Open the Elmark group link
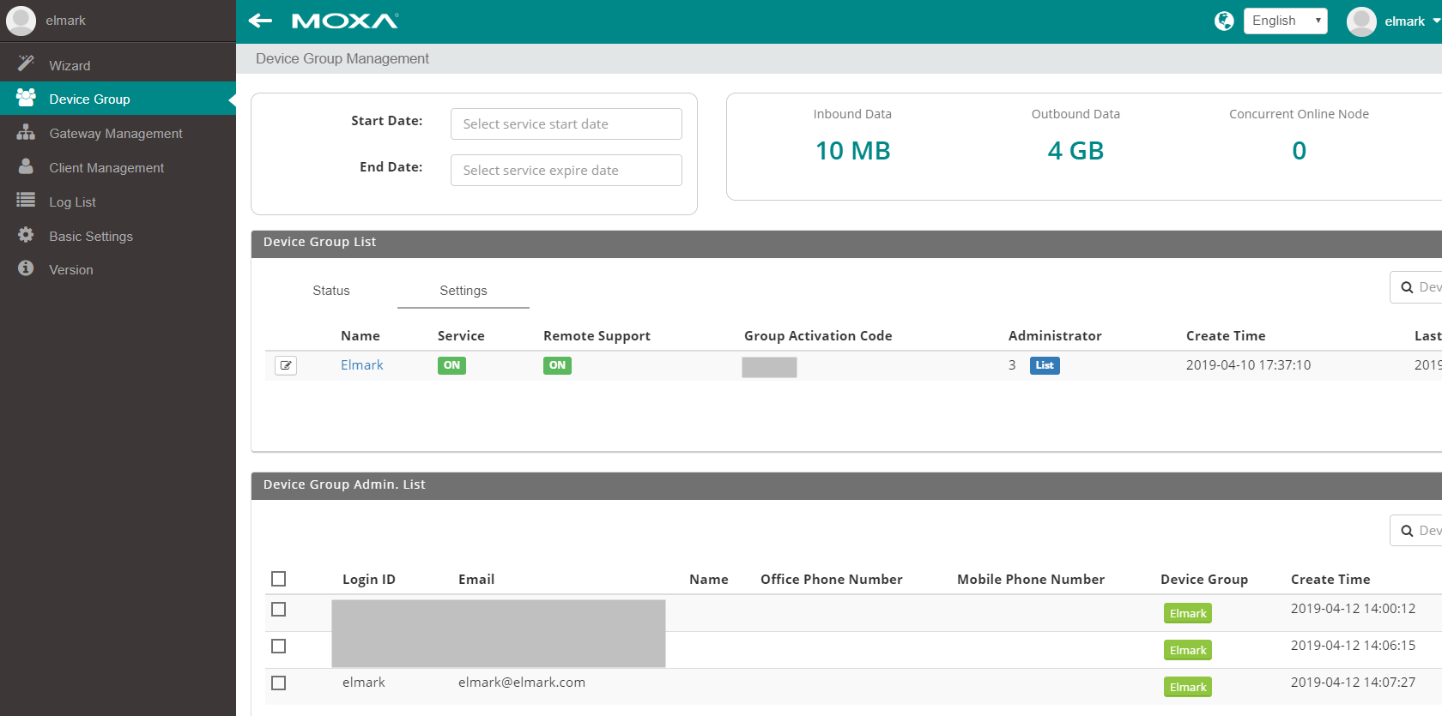Viewport: 1442px width, 716px height. (362, 364)
